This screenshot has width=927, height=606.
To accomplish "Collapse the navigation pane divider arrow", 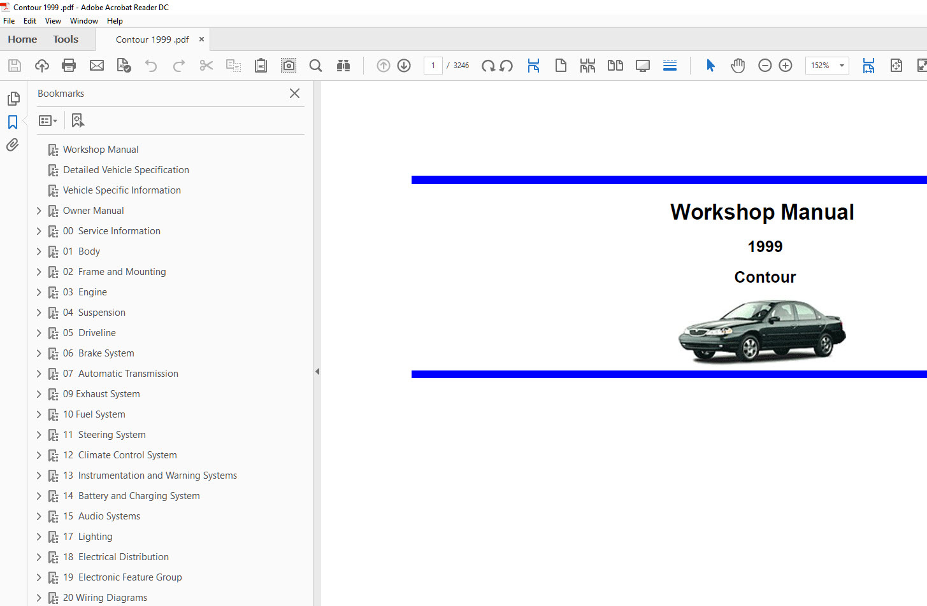I will [x=317, y=372].
